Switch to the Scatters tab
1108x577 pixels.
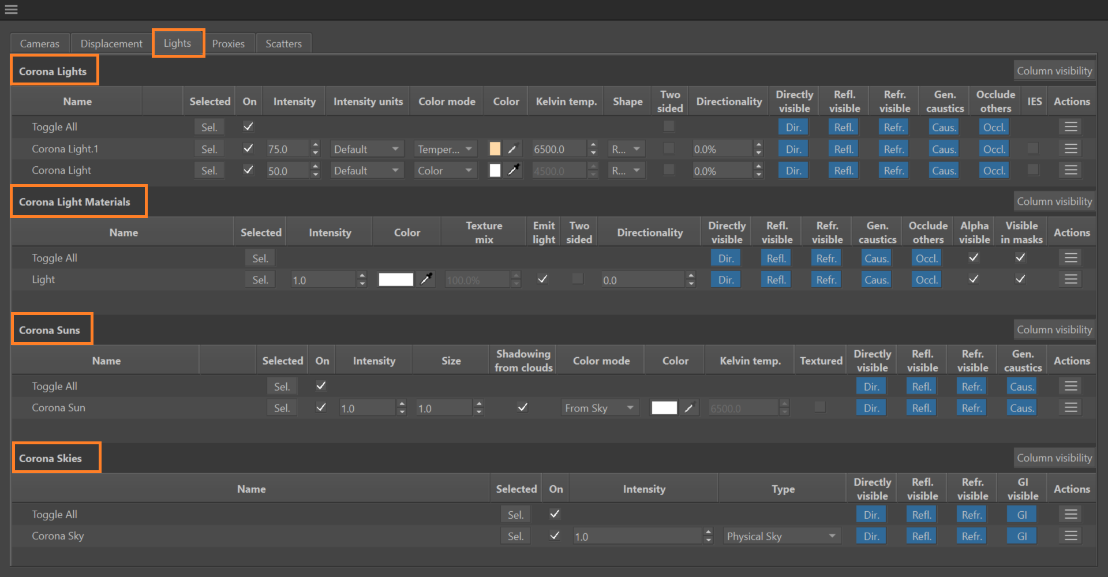tap(283, 43)
